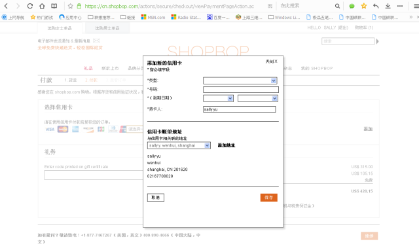
Task: Click the cardholder field containing sally yu
Action: [x=239, y=109]
